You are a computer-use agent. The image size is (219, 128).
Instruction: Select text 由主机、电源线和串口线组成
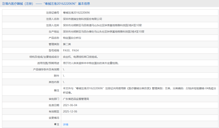[80, 57]
